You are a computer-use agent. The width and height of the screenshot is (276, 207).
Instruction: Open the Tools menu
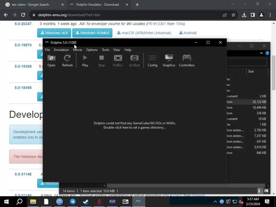105,50
